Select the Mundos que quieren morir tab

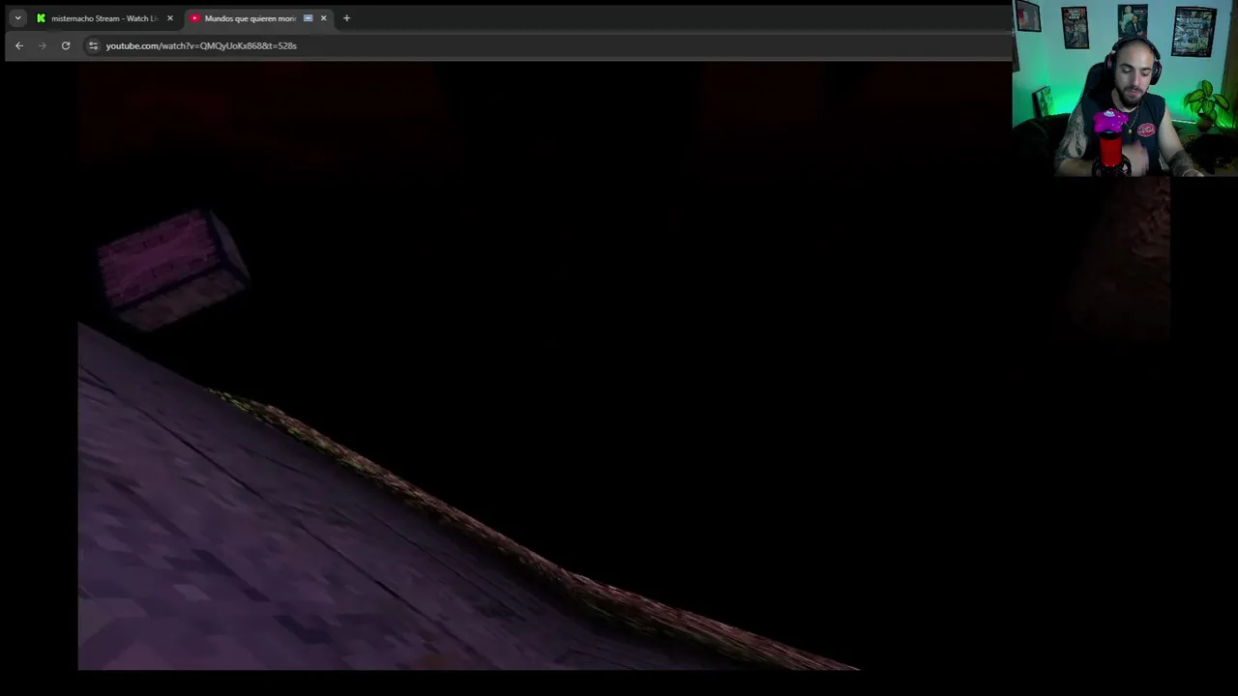point(258,17)
